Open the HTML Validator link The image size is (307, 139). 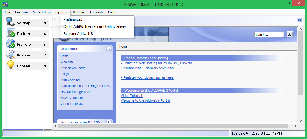click(x=72, y=98)
